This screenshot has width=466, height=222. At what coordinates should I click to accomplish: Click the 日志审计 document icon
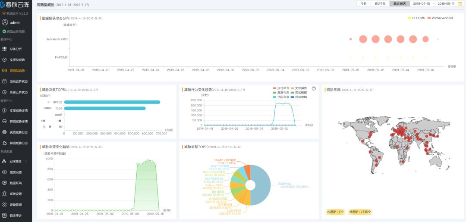[4, 216]
